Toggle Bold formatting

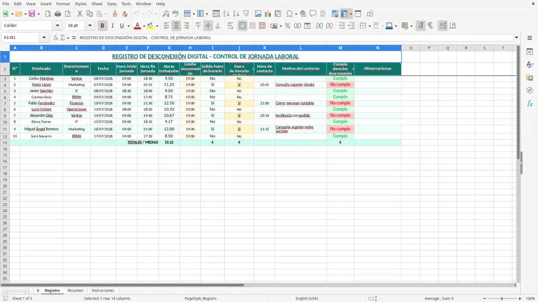103,26
